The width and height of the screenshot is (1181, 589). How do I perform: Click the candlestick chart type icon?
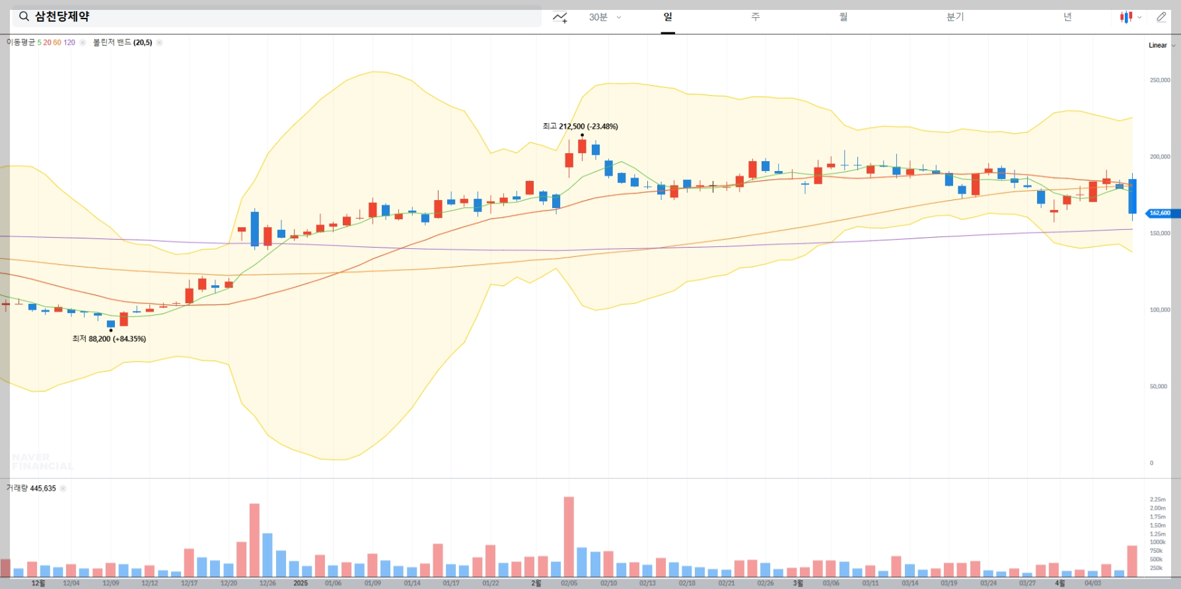tap(1126, 17)
